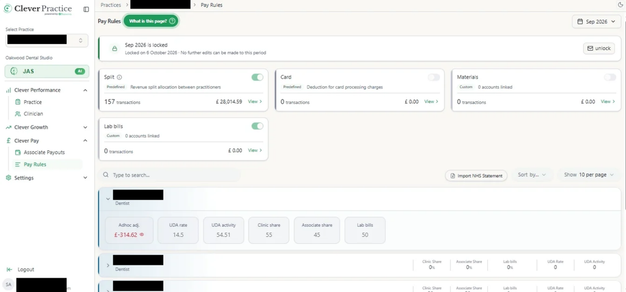Screen dimensions: 626x292
Task: Click the UDA rate 14.5 card
Action: tap(178, 230)
